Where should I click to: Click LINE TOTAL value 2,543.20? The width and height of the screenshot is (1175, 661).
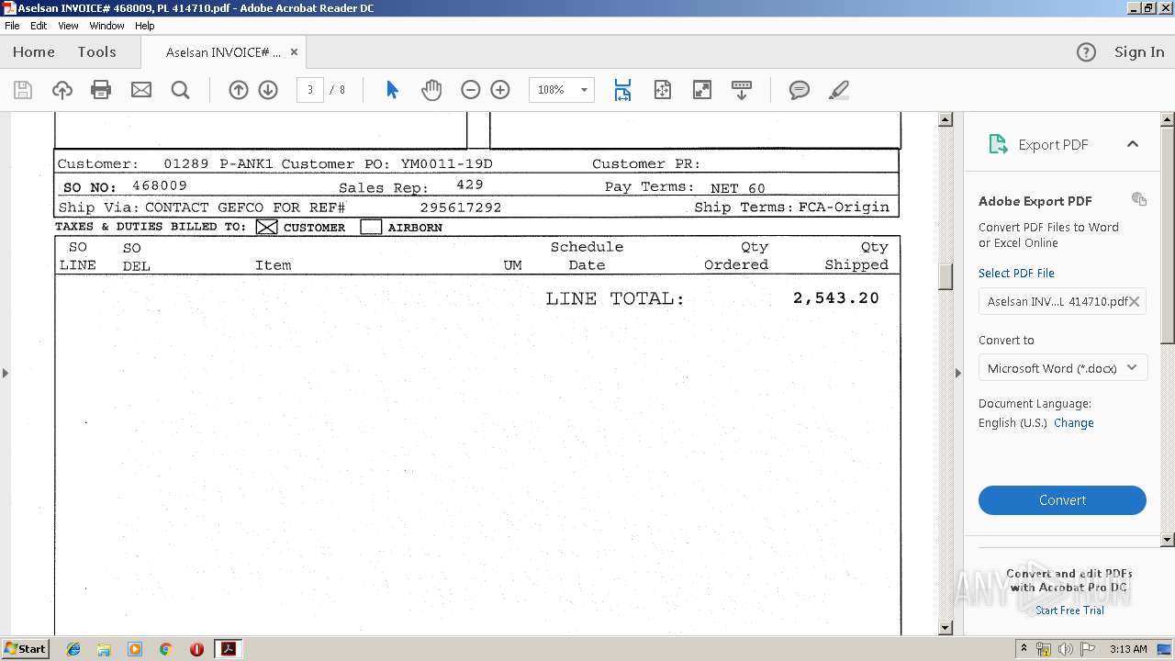[836, 298]
